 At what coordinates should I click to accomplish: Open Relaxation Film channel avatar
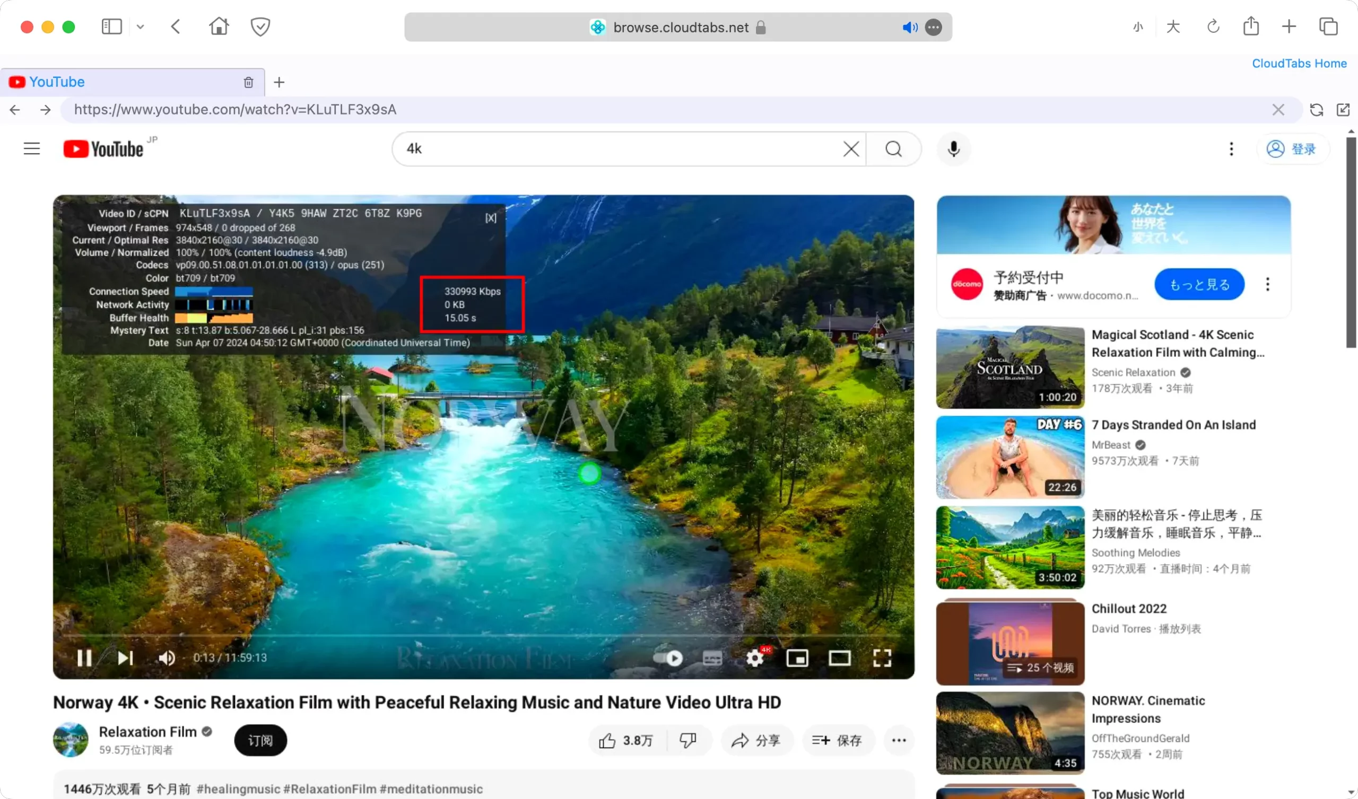point(71,740)
